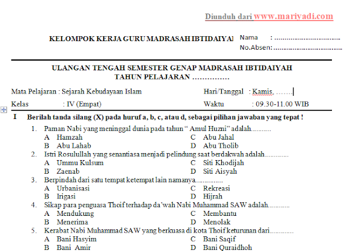Click the 'IV (Empat)' class value

(84, 104)
